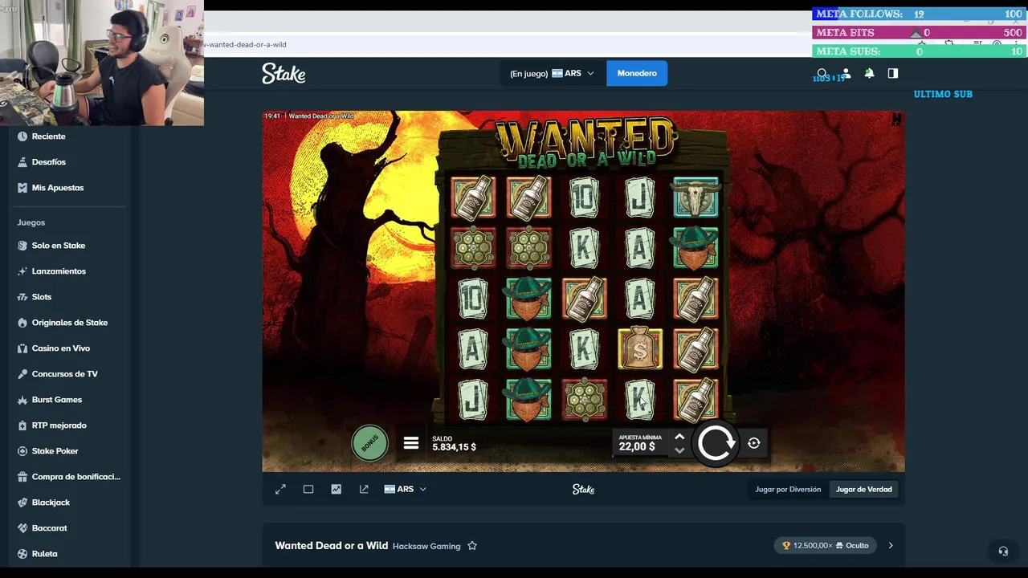Image resolution: width=1028 pixels, height=578 pixels.
Task: Open the live support headset icon
Action: (1003, 551)
